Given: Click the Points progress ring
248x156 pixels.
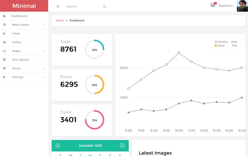Looking at the screenshot, I should click(x=94, y=84).
